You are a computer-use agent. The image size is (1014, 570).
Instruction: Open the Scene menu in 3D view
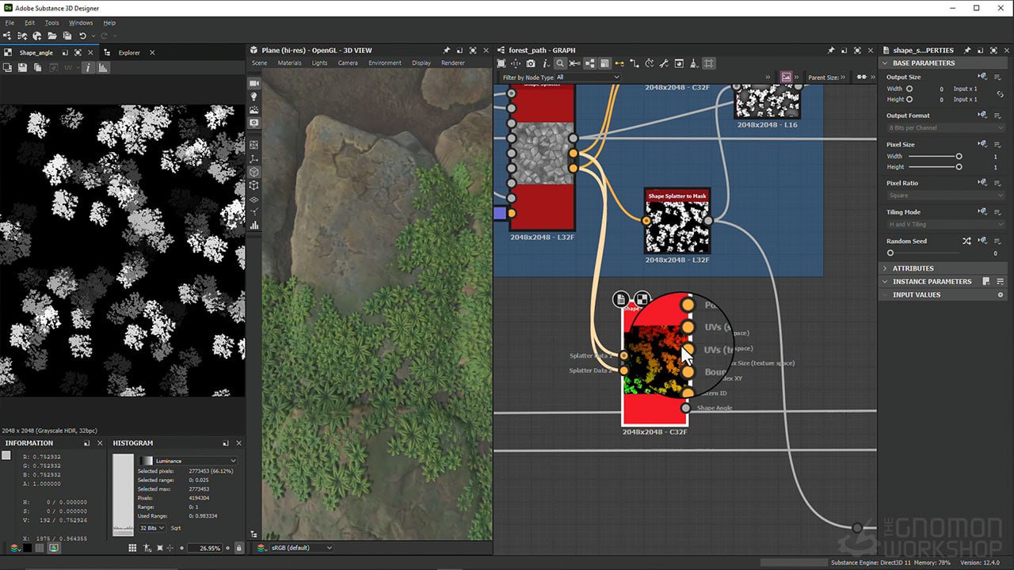[x=259, y=63]
